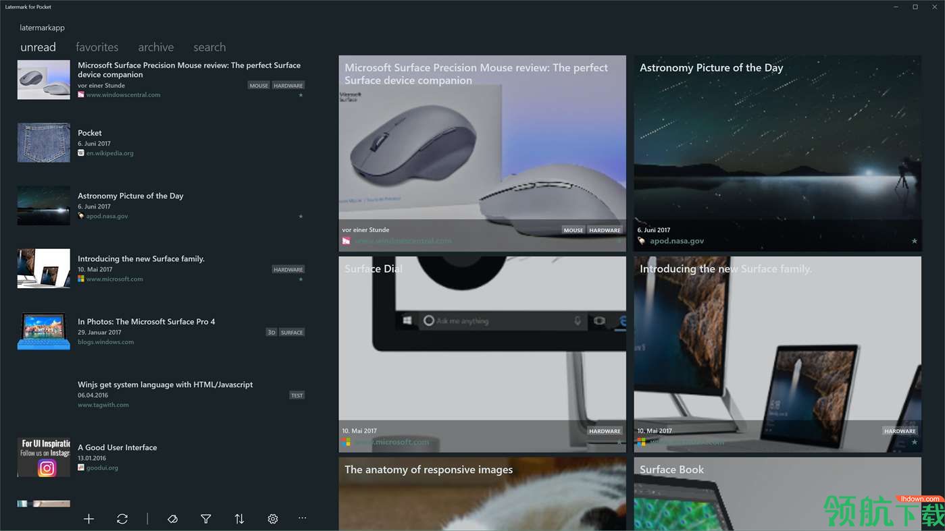Show more commands via the three-dots icon

click(x=302, y=518)
